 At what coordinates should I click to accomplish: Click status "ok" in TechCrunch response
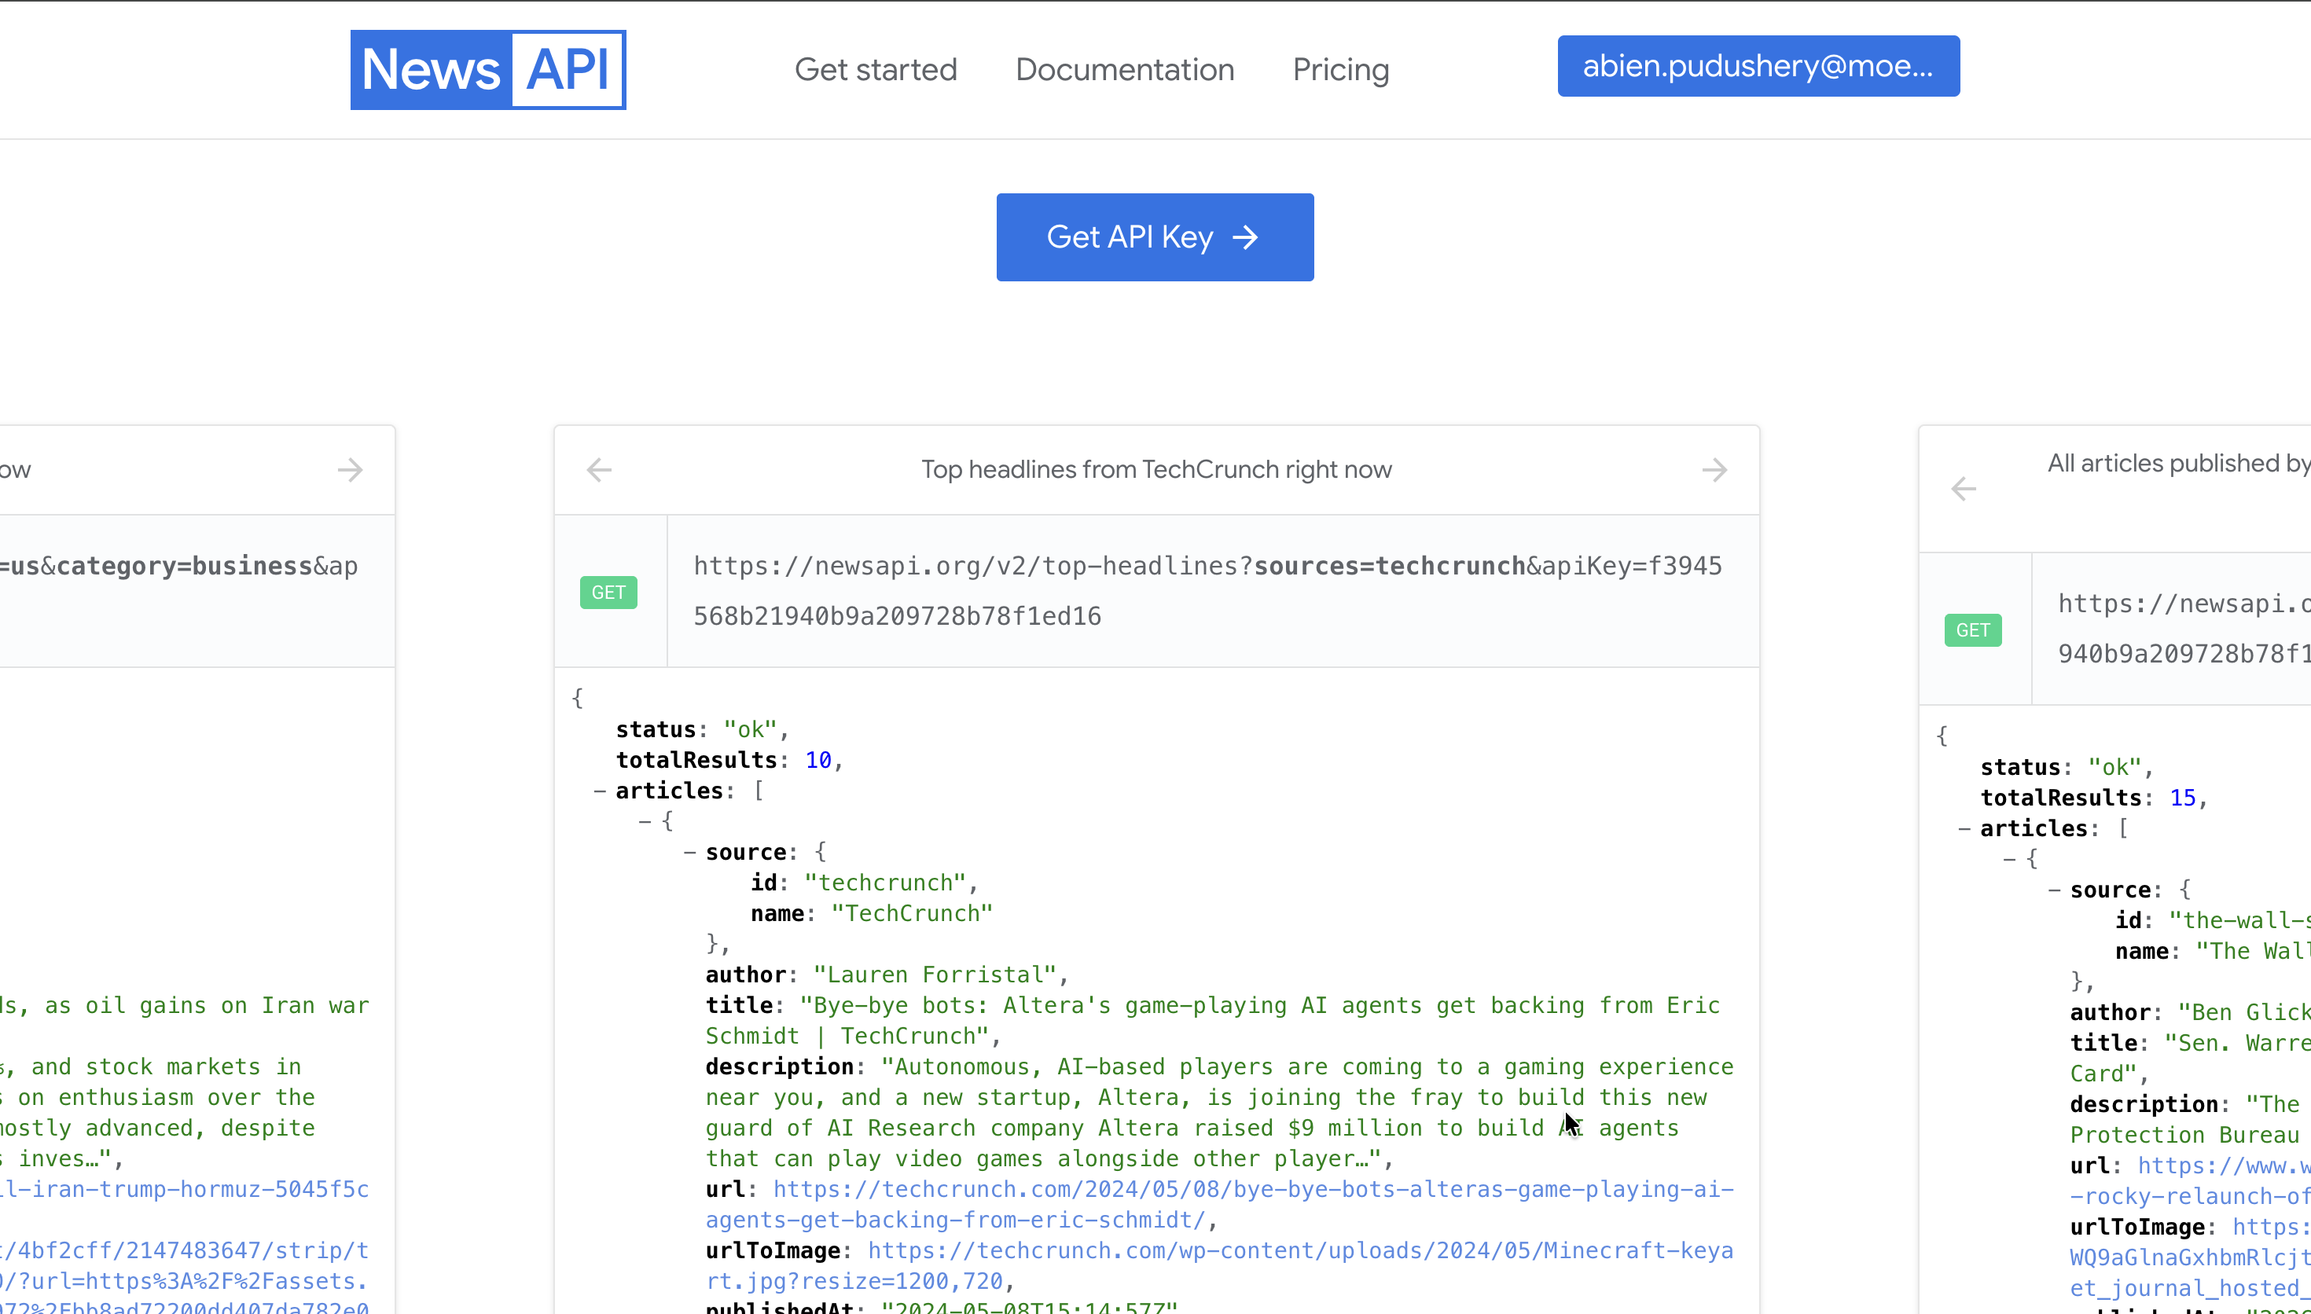pyautogui.click(x=749, y=730)
